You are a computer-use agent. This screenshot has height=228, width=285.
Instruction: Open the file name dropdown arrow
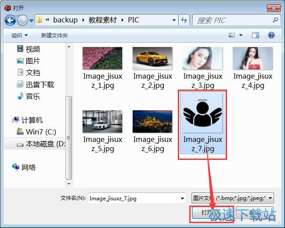tap(182, 198)
